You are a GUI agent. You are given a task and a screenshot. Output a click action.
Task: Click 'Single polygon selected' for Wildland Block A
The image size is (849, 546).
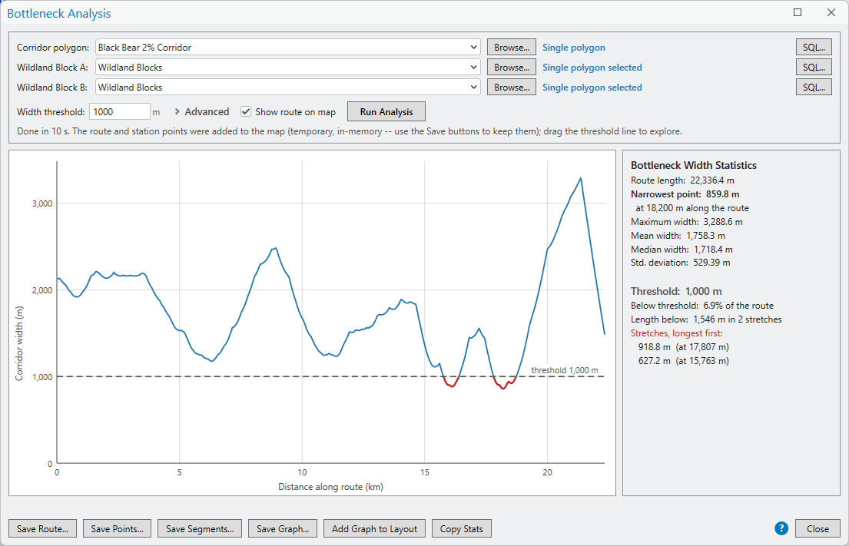pos(592,68)
